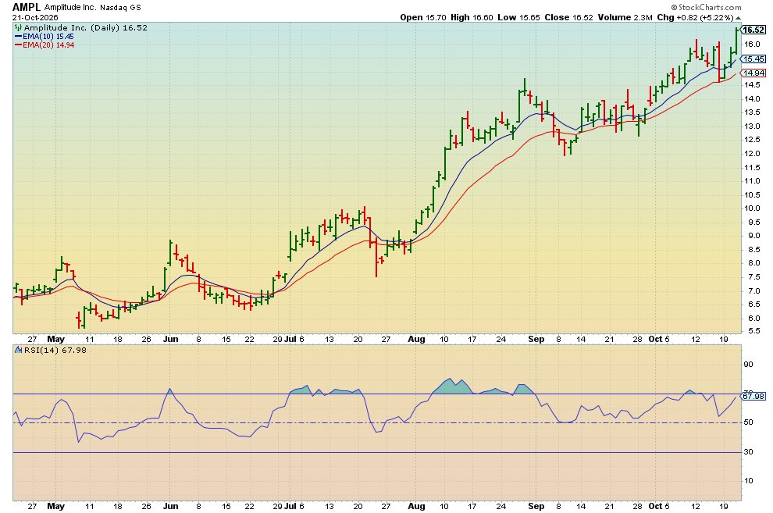Click the 14.0 price axis label
The height and width of the screenshot is (513, 773).
pos(752,99)
